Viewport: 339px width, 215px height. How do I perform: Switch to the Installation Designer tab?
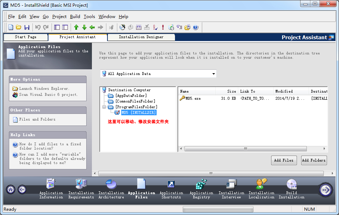point(141,37)
